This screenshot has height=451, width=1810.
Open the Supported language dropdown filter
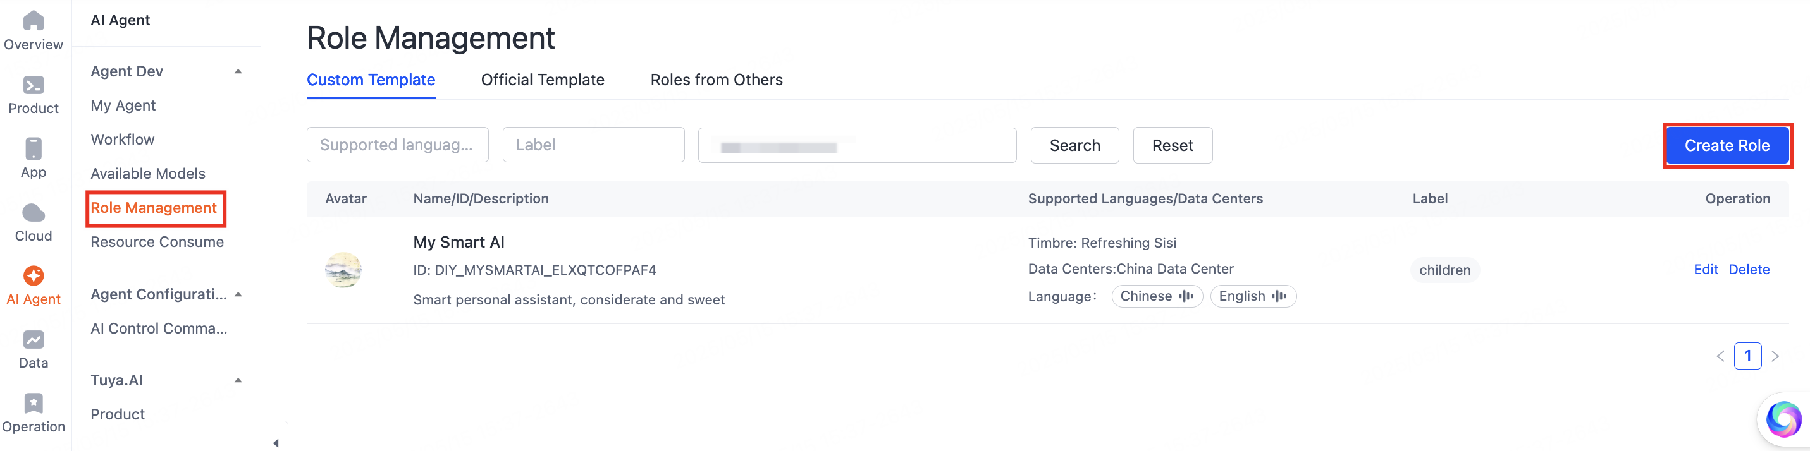point(397,145)
